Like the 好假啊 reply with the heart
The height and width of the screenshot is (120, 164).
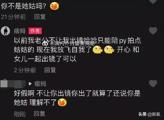[x=153, y=84]
